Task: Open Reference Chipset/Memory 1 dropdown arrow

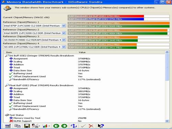Action: pos(64,26)
